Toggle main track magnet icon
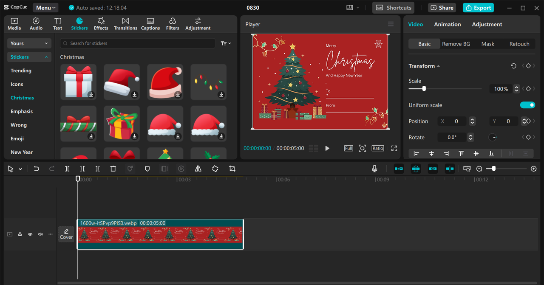Screen dimensions: 544x285 [399, 169]
